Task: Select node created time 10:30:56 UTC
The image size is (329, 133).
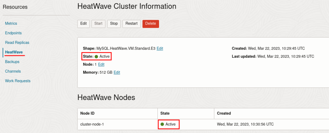Action: pyautogui.click(x=245, y=124)
